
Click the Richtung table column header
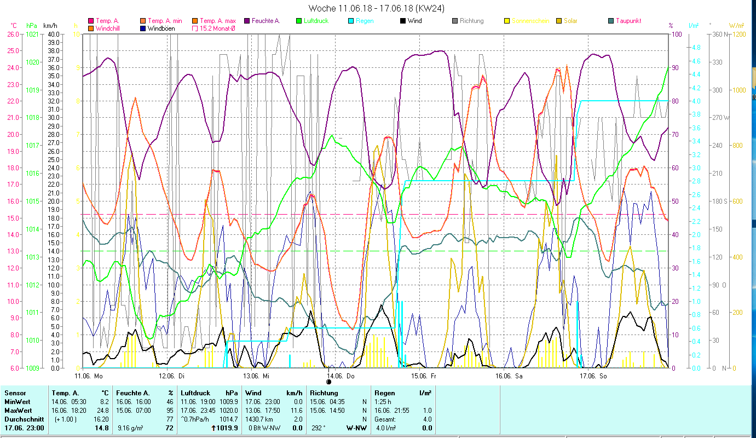coord(324,393)
